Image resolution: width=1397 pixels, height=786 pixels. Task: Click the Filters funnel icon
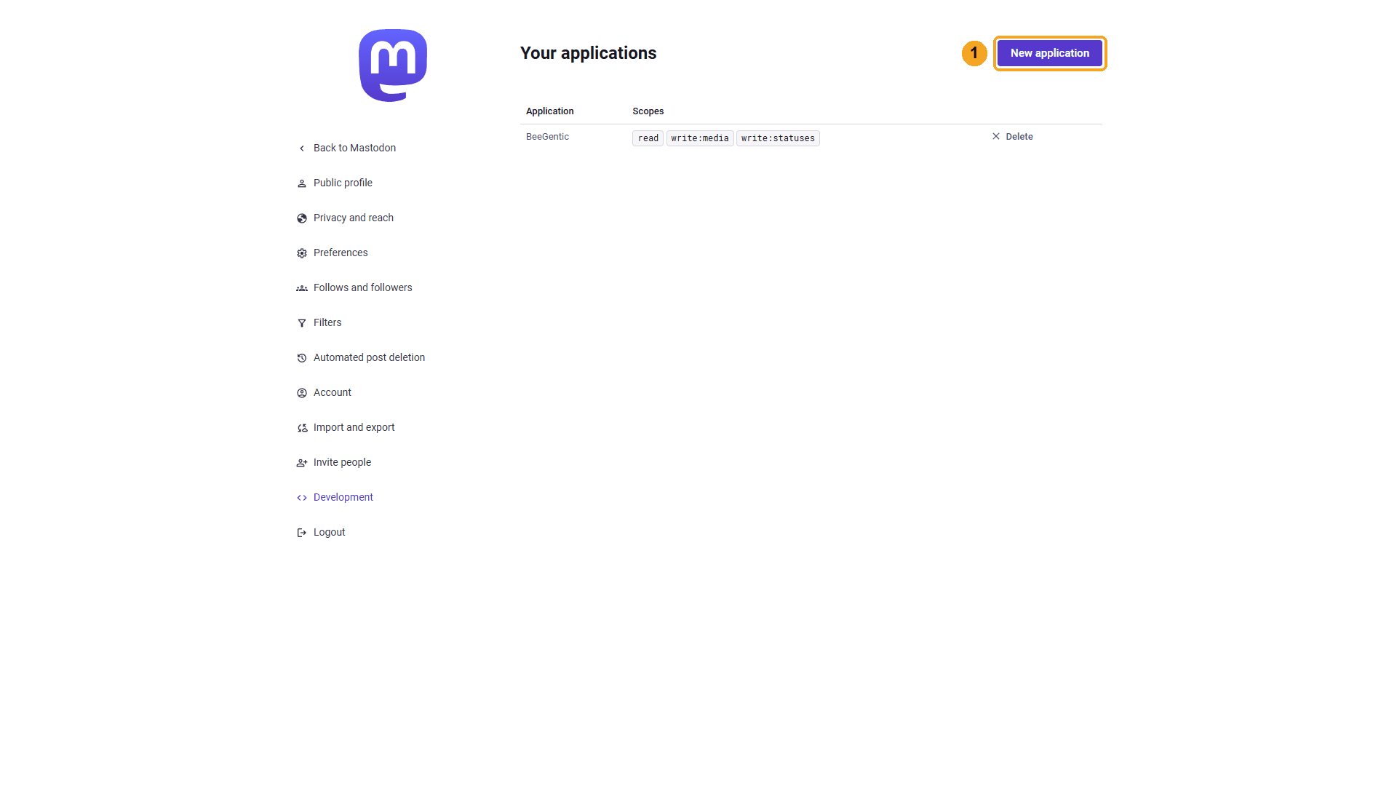point(302,323)
